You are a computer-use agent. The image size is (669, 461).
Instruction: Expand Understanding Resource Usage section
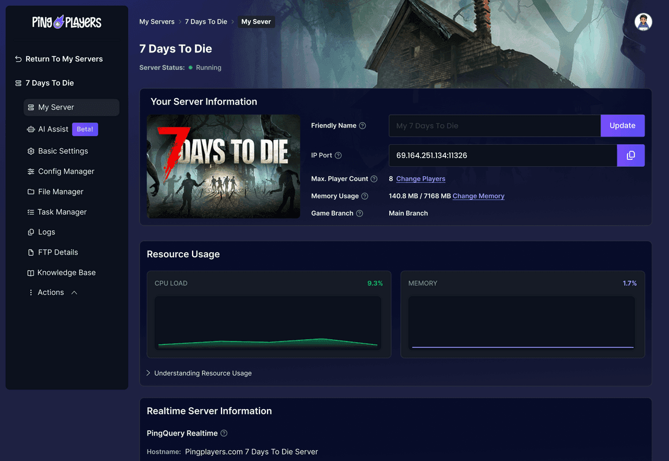[x=199, y=373]
